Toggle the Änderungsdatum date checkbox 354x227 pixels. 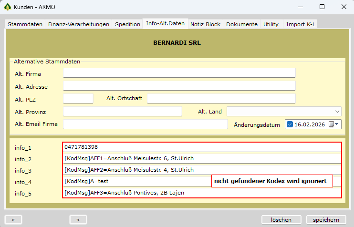coord(290,124)
